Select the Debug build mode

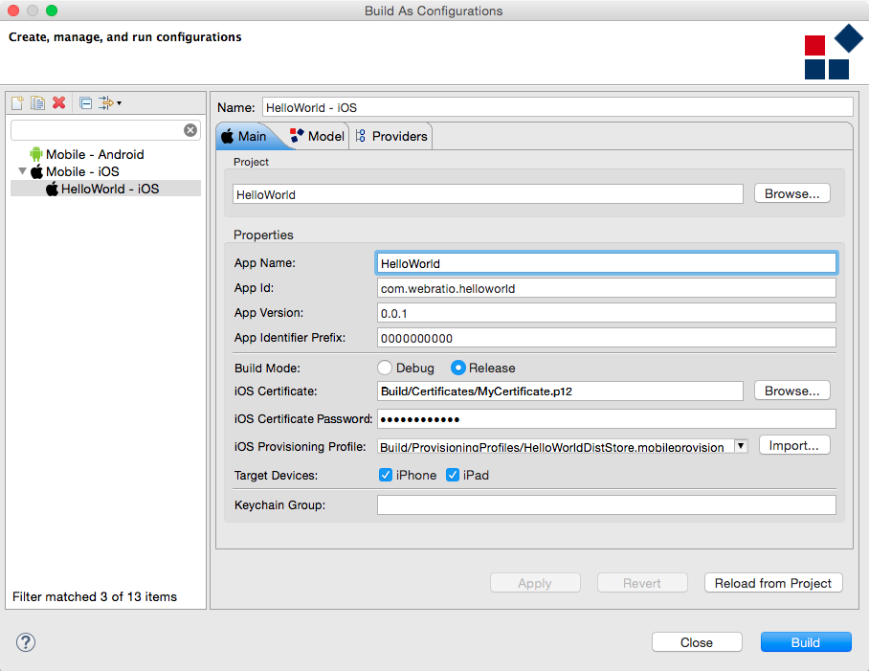(385, 368)
